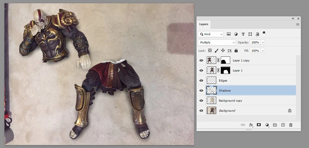The width and height of the screenshot is (309, 148).
Task: Click the Background copy layer thumbnail
Action: click(212, 100)
